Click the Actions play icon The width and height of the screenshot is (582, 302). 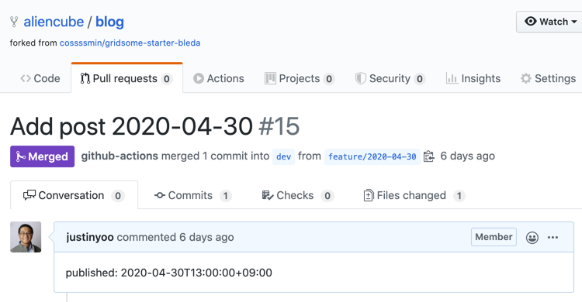pos(199,78)
